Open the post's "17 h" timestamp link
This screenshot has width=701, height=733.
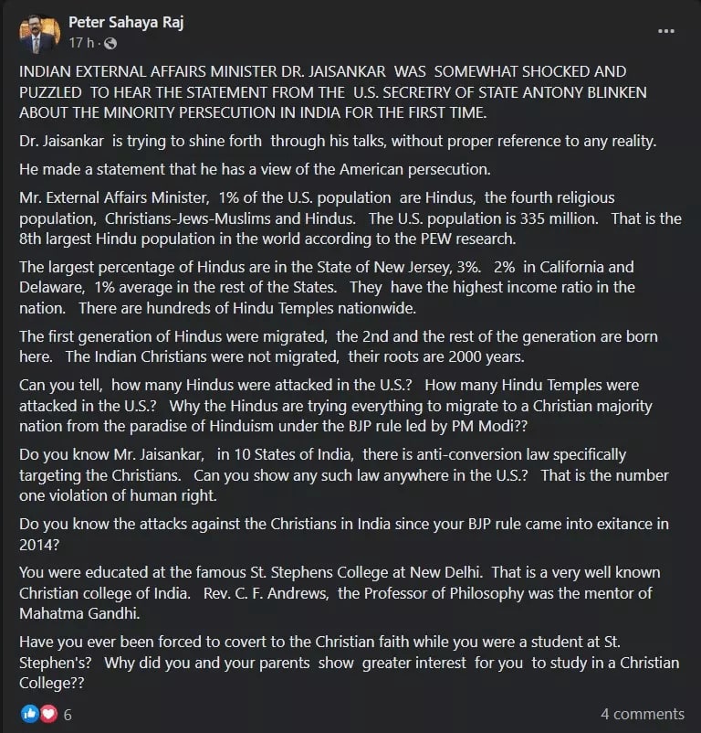click(80, 44)
